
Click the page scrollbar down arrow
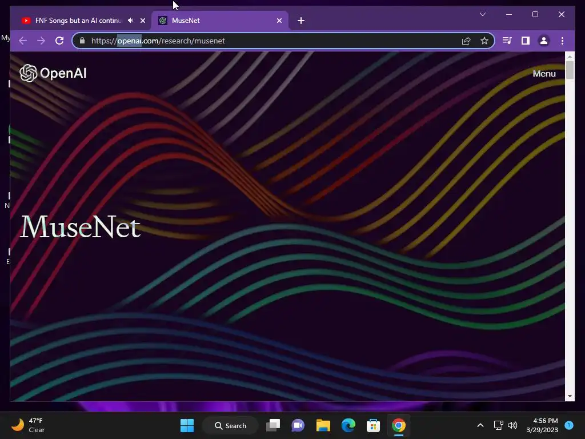coord(570,396)
